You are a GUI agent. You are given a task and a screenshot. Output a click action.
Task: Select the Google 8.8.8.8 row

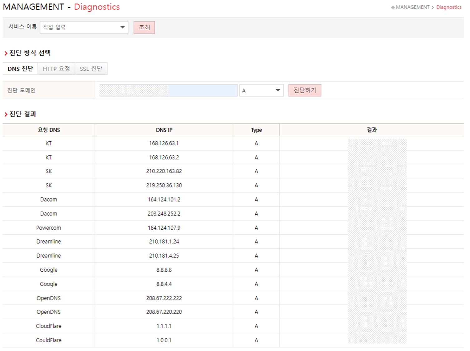point(164,270)
